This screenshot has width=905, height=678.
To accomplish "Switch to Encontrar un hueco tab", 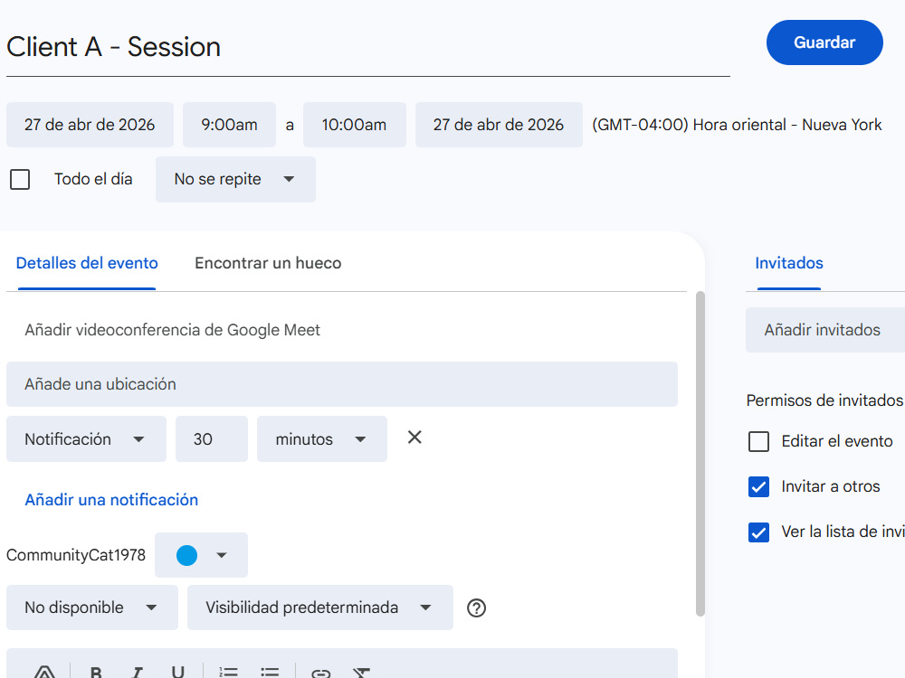I will (268, 263).
